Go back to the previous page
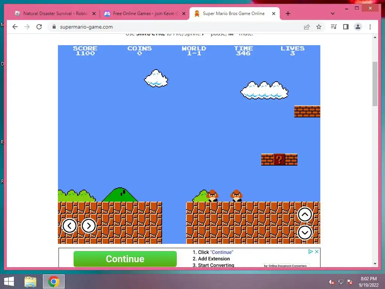The image size is (385, 289). point(15,27)
